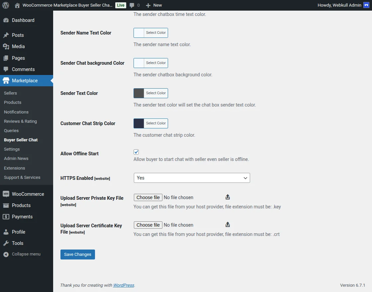Uncheck the Allow Offline Start checkbox
Screen dimensions: 372x292
tap(136, 152)
